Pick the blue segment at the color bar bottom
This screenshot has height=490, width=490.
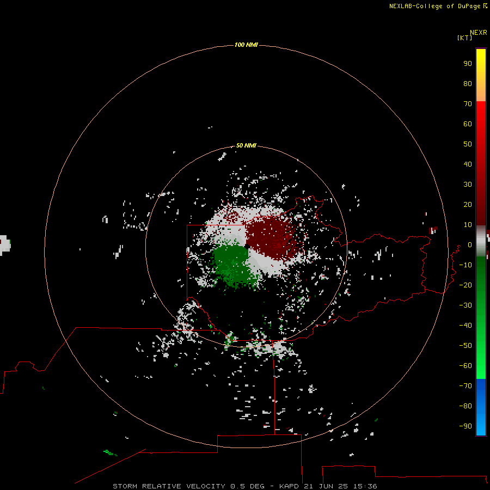(481, 407)
